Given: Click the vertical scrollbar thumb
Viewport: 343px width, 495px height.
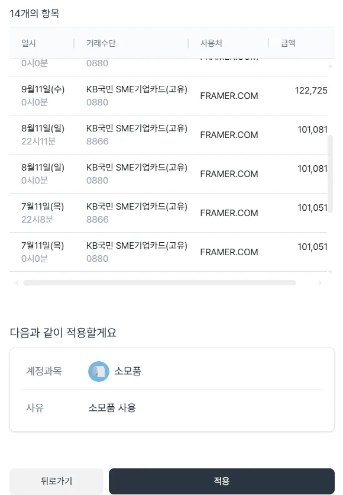Looking at the screenshot, I should click(x=330, y=174).
